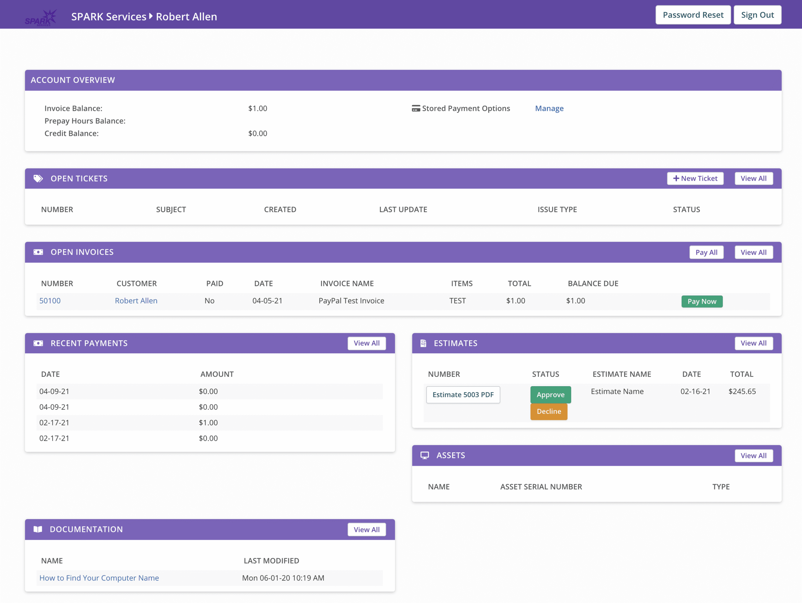802x603 pixels.
Task: Click the Recent Payments money icon
Action: (38, 343)
